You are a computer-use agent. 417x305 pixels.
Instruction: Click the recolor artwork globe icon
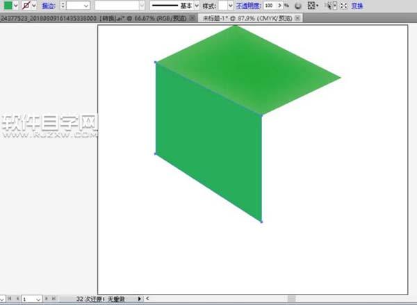click(x=297, y=5)
